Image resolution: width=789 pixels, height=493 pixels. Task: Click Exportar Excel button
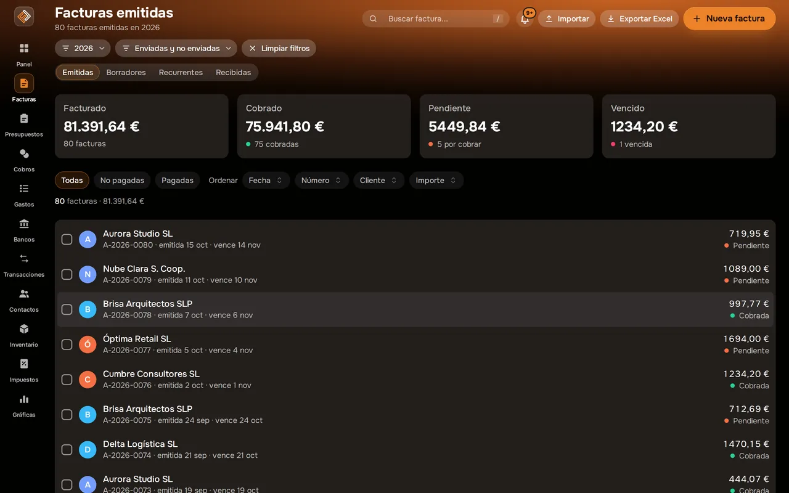coord(639,18)
